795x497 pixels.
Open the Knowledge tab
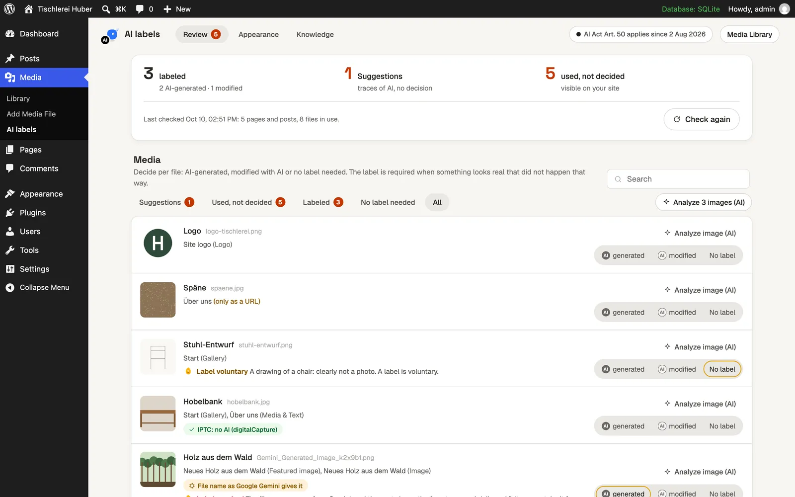pos(315,34)
